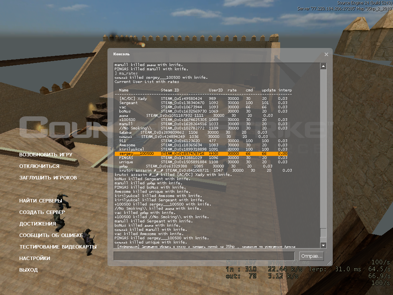Image resolution: width=393 pixels, height=295 pixels.
Task: Click '+100500 killed //No Smoking\\ with knife.' line
Action: coord(162,217)
